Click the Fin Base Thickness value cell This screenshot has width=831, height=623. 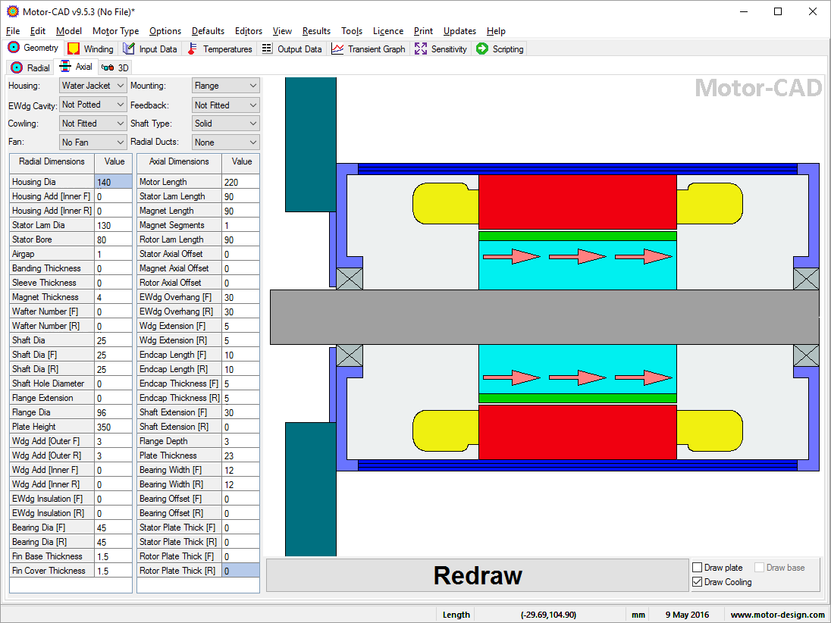point(114,556)
